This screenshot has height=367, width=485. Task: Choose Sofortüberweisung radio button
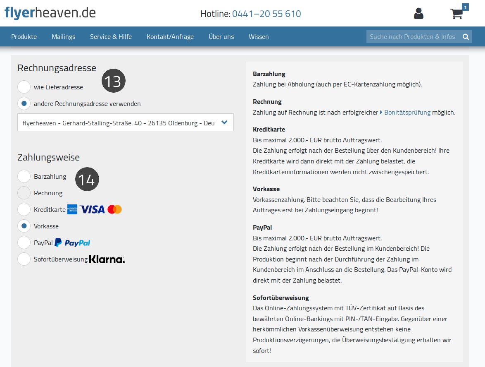pos(24,259)
